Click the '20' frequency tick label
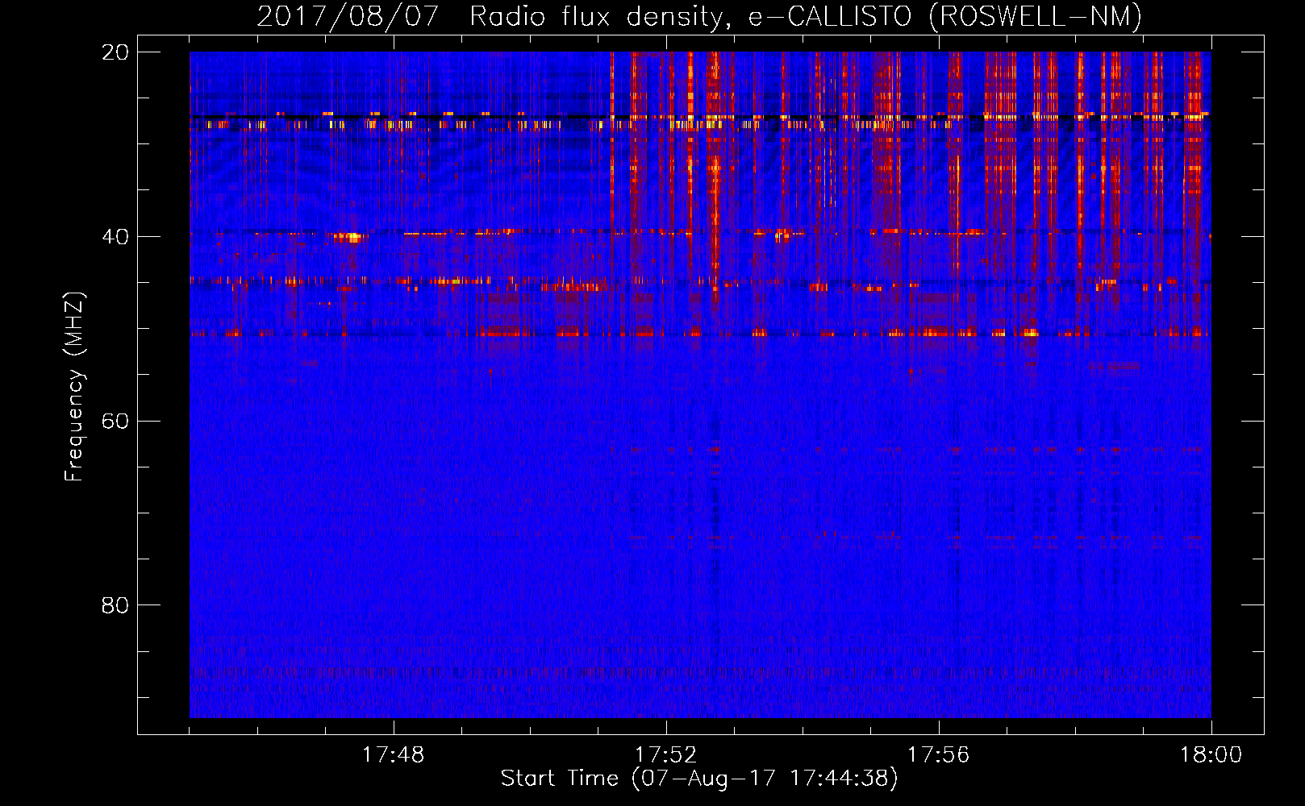The width and height of the screenshot is (1305, 806). pyautogui.click(x=115, y=52)
